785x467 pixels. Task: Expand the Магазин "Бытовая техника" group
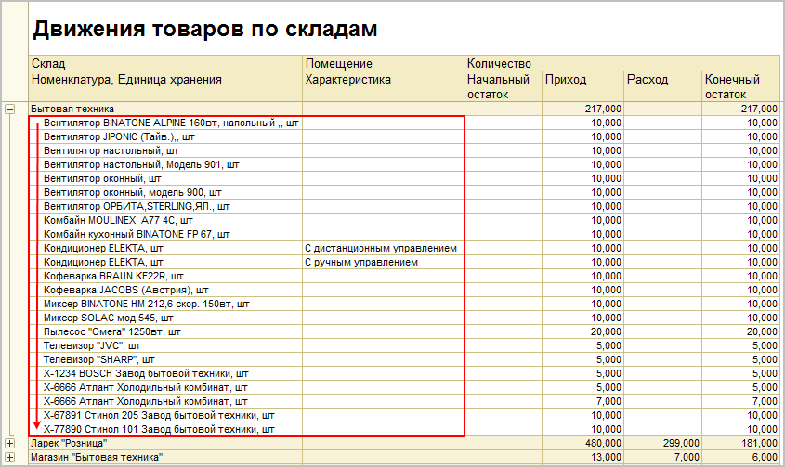(x=9, y=458)
